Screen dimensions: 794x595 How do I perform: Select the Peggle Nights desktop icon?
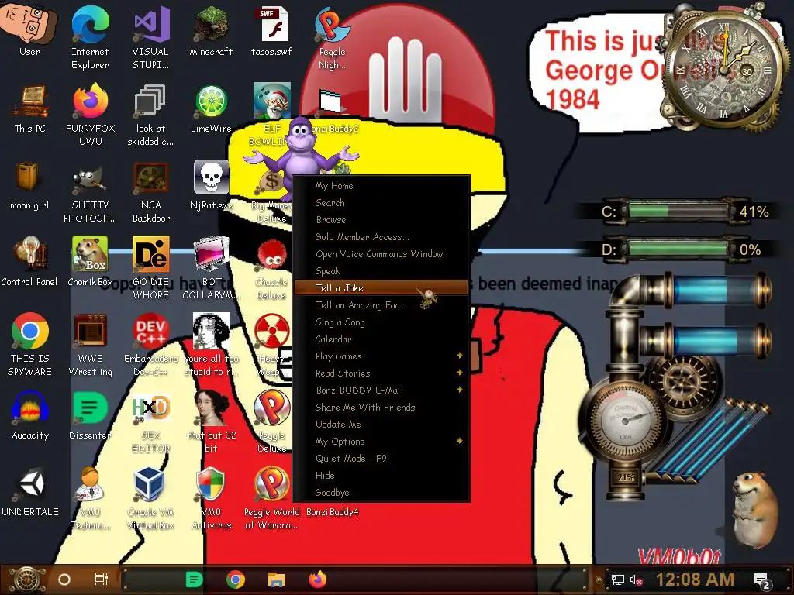332,36
